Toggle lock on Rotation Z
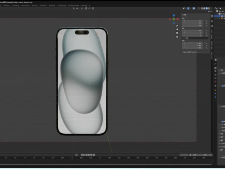Viewport: 225px width, 169px height. tap(207, 35)
